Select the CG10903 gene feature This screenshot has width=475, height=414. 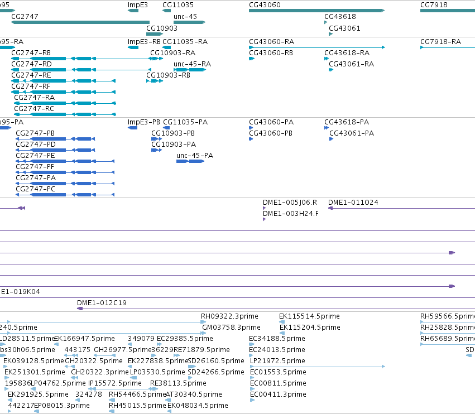pyautogui.click(x=155, y=34)
